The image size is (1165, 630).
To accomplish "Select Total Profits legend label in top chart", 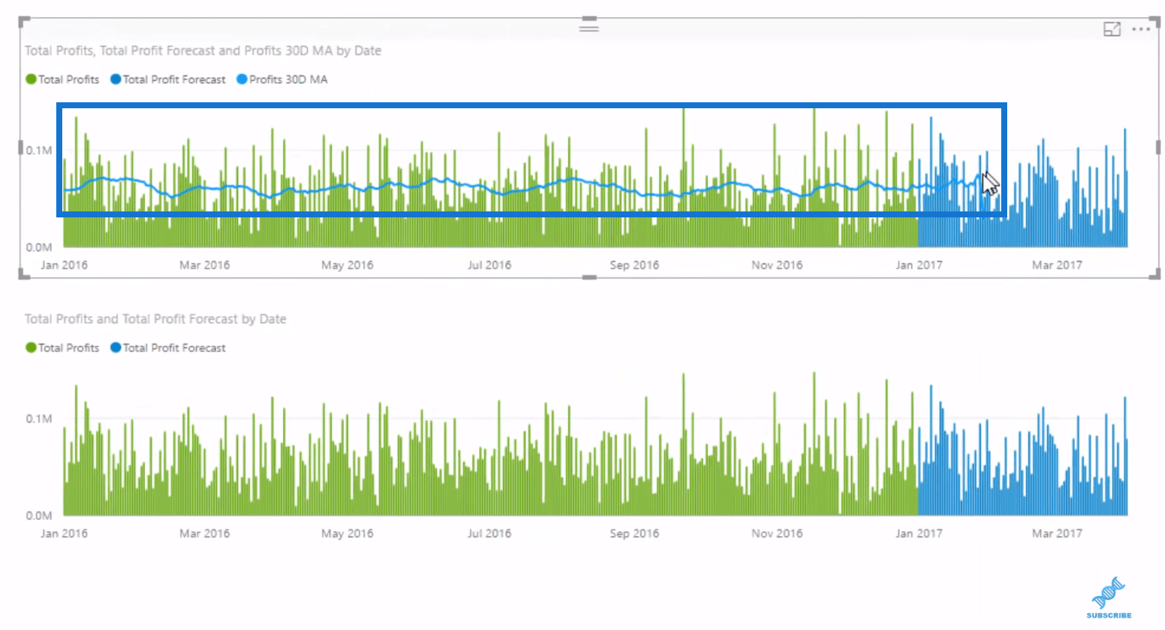I will [x=68, y=79].
